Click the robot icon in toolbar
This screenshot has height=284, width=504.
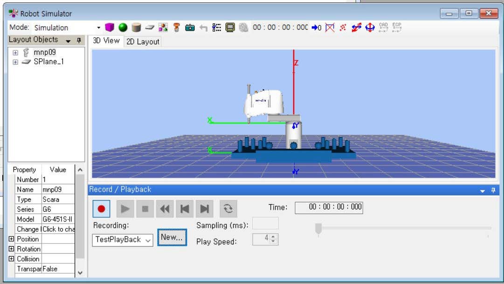coord(176,28)
